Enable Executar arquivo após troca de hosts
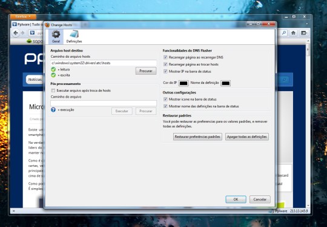327x227 pixels. coord(53,90)
